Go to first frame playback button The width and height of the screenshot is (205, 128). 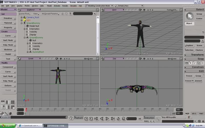point(96,119)
